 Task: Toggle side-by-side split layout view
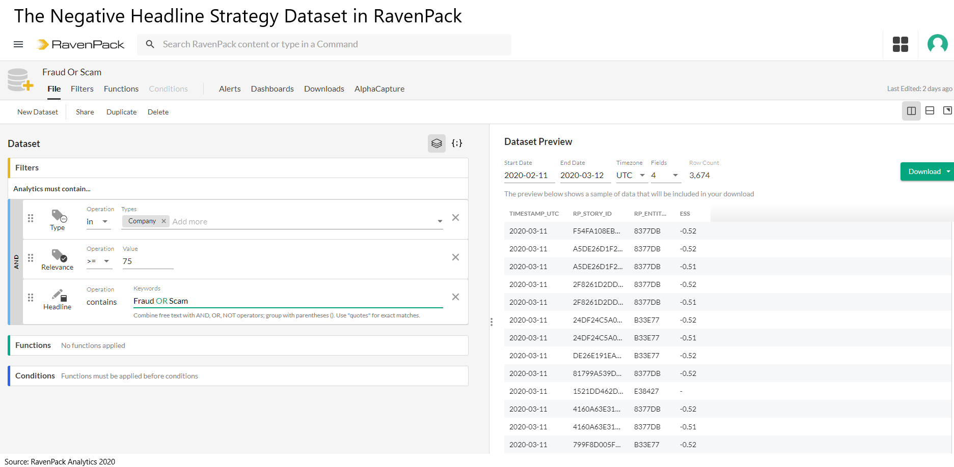[911, 111]
